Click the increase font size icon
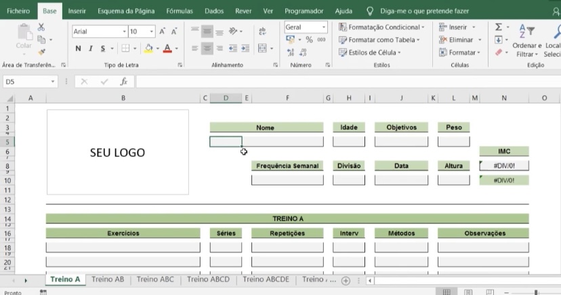561x295 pixels. 163,32
